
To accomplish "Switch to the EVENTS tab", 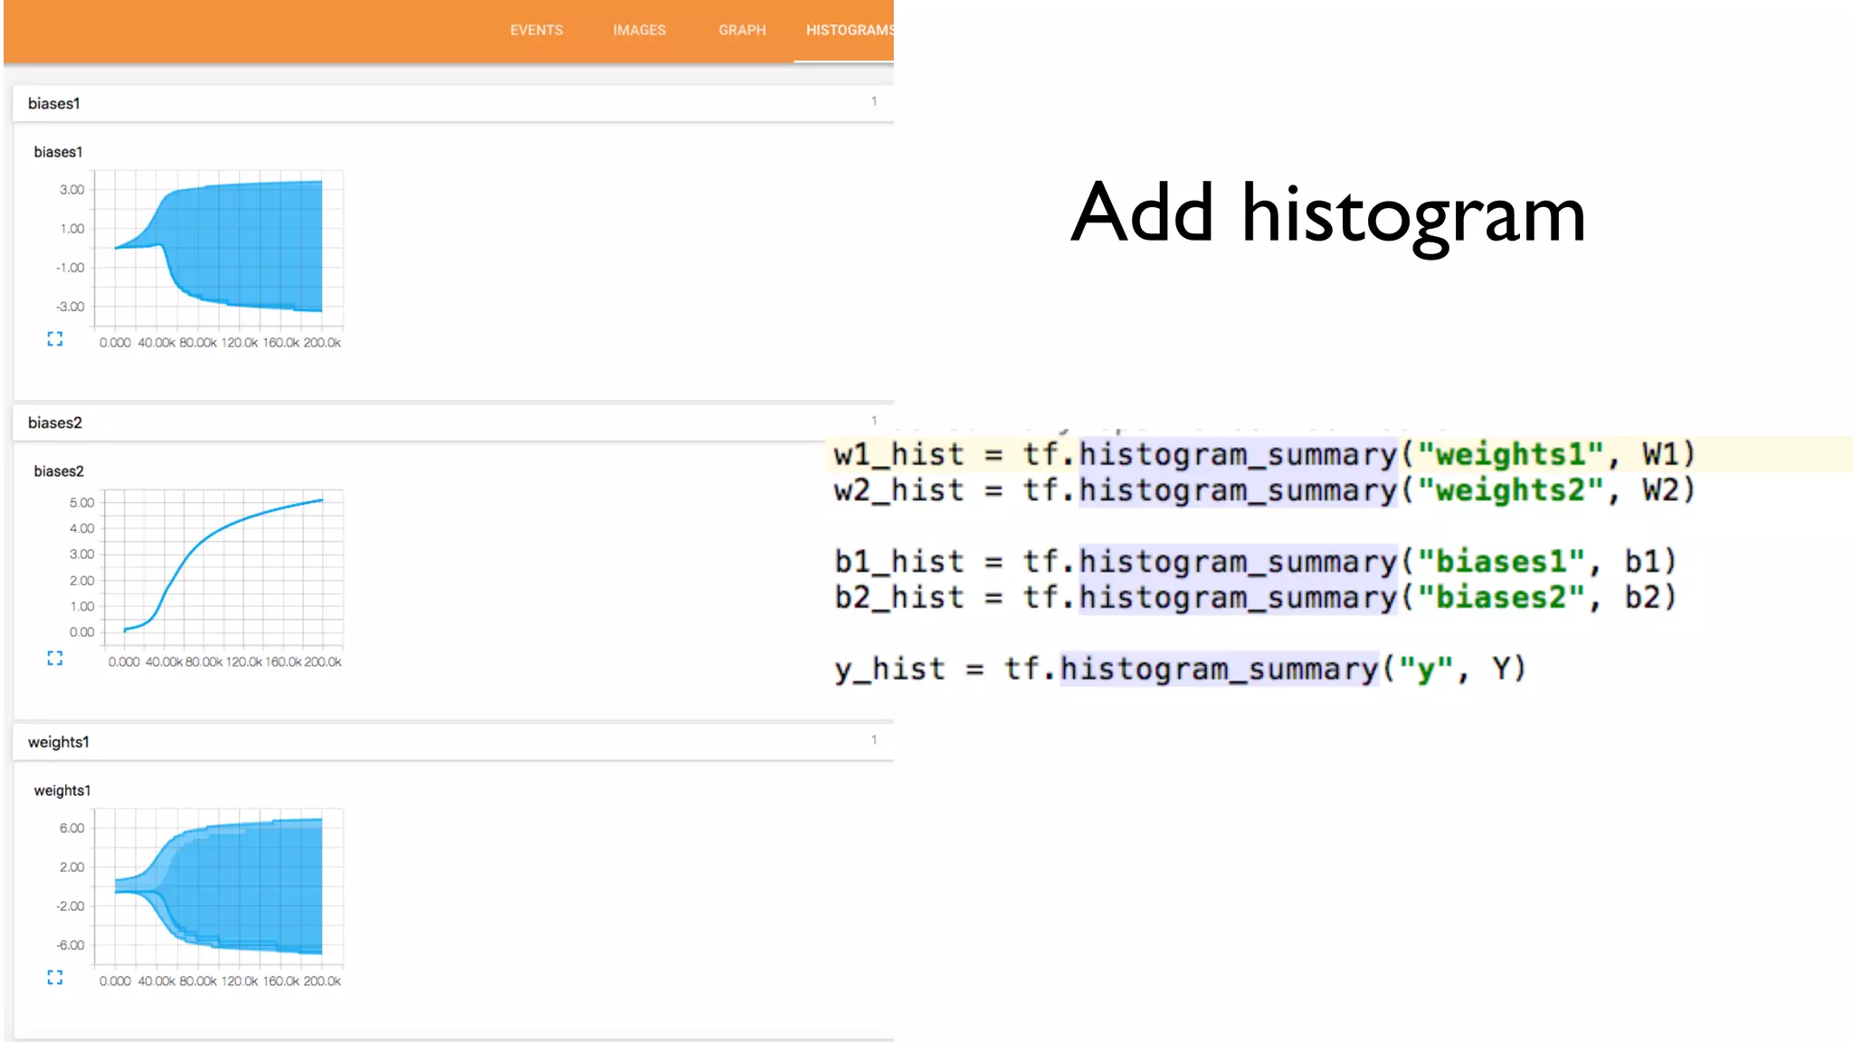I will (536, 30).
